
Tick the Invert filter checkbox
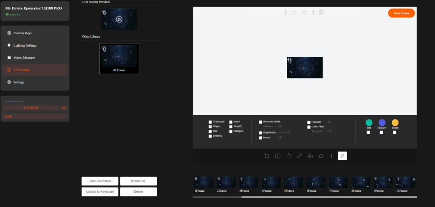[x=231, y=122]
